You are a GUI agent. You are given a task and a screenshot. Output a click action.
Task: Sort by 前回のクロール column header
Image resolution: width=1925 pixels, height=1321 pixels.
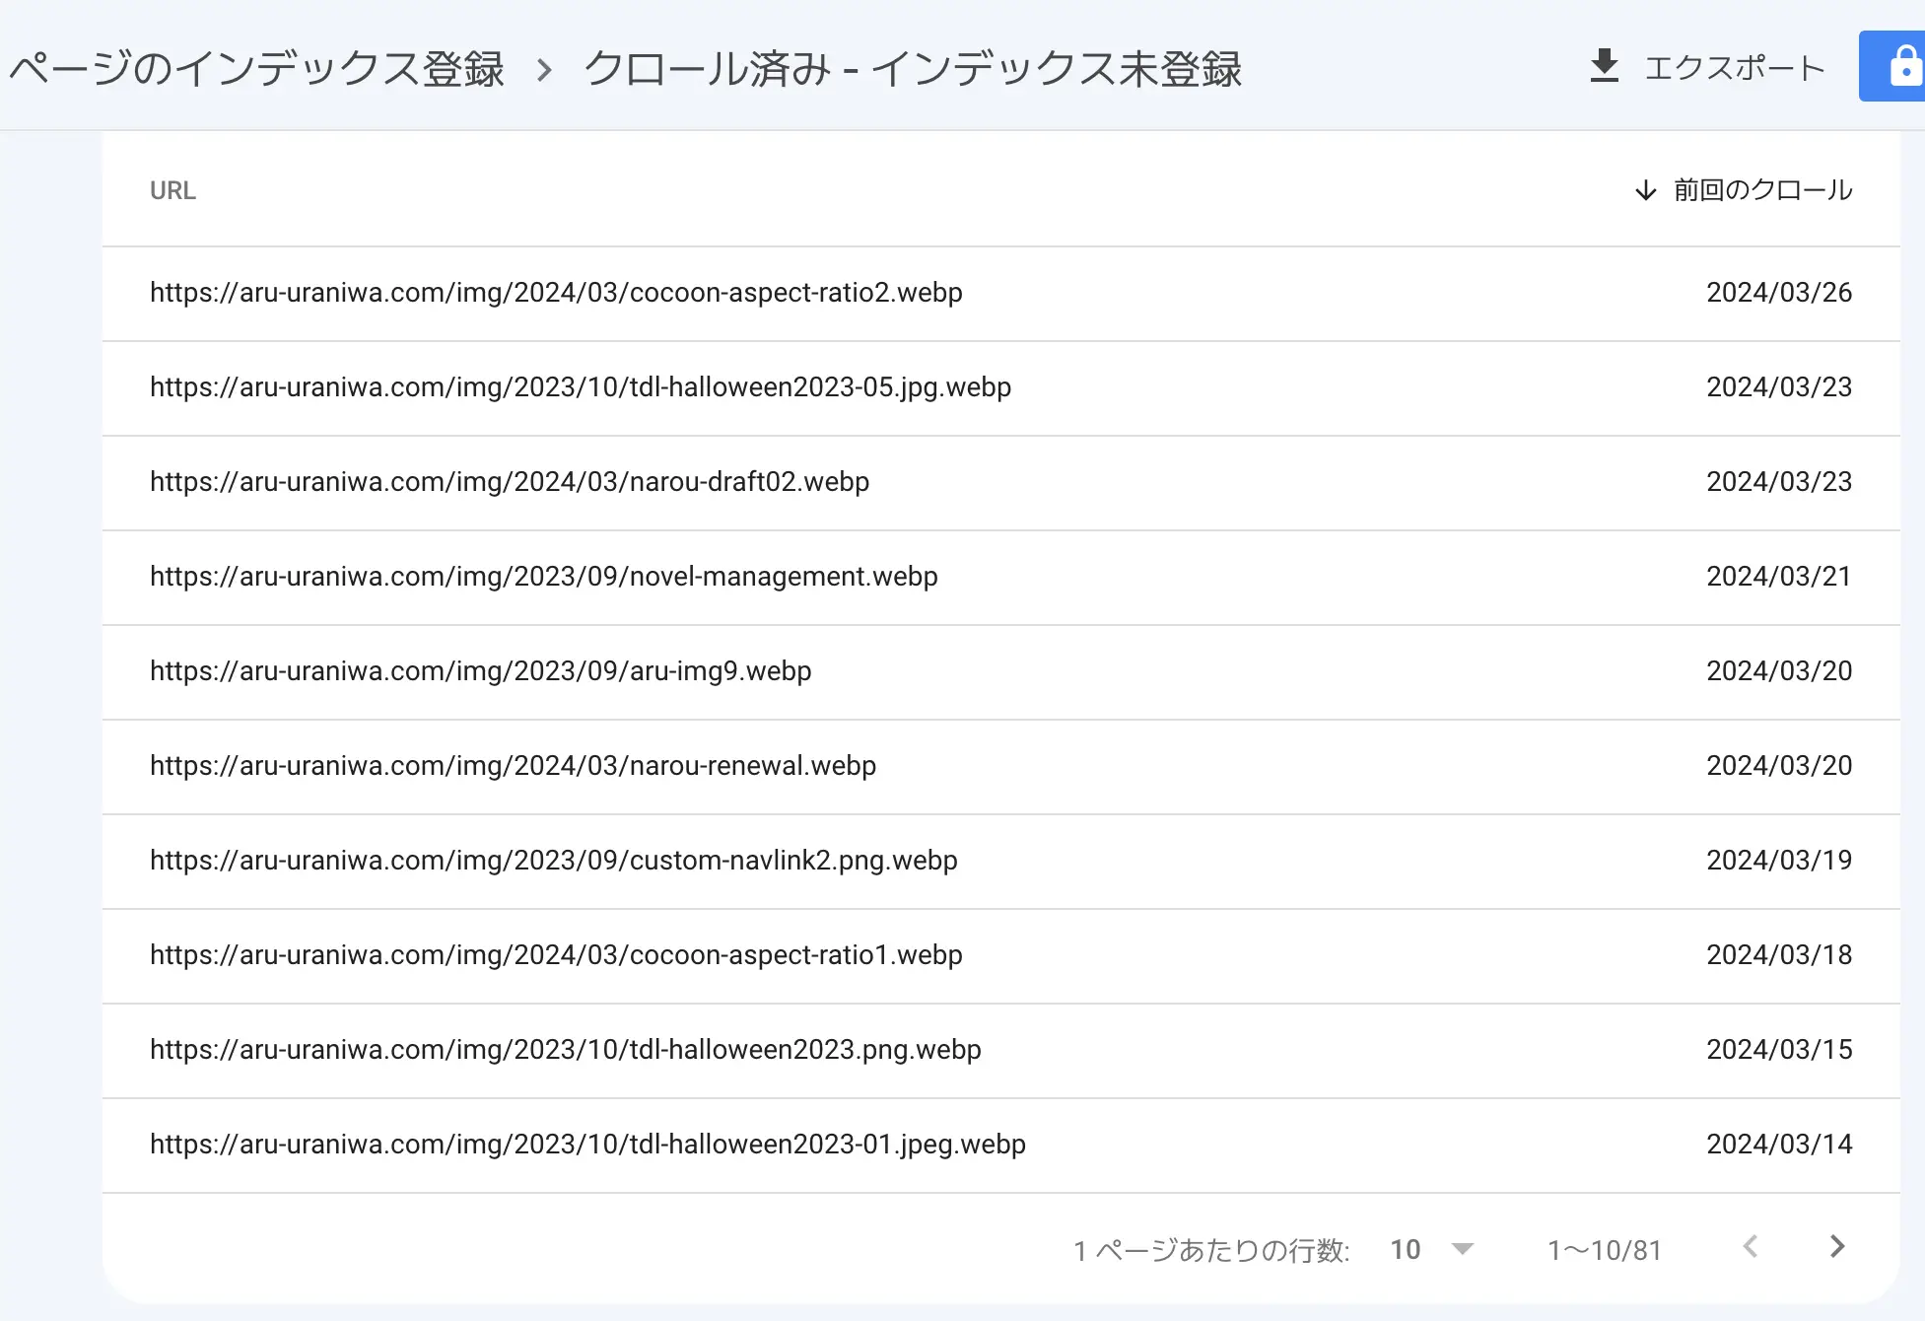coord(1762,190)
